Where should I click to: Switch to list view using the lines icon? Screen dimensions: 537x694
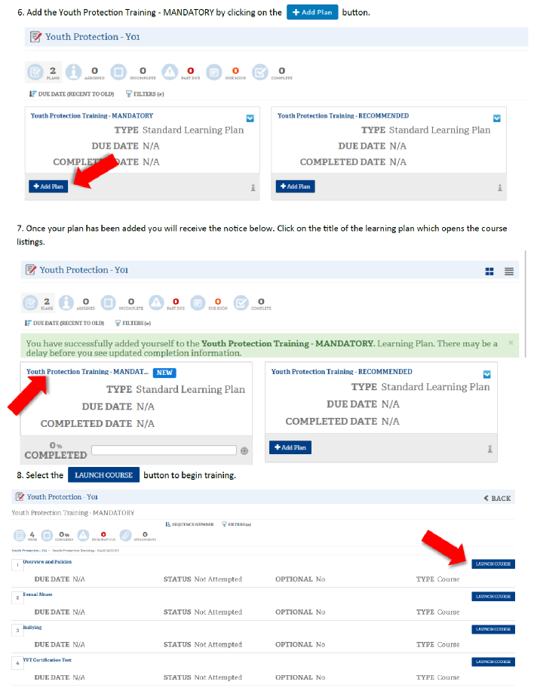[x=509, y=271]
